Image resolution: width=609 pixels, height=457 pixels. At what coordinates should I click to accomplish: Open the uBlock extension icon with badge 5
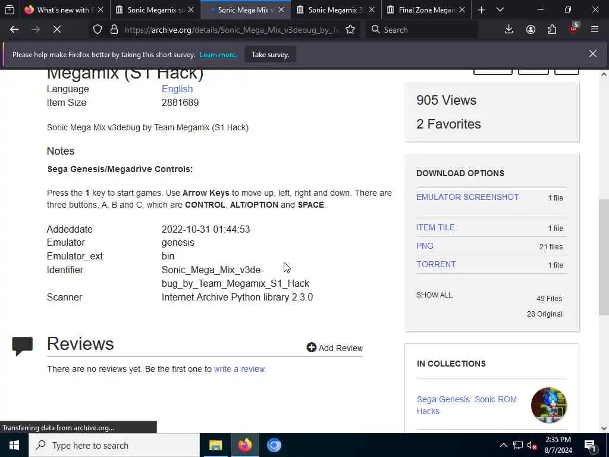(x=574, y=29)
